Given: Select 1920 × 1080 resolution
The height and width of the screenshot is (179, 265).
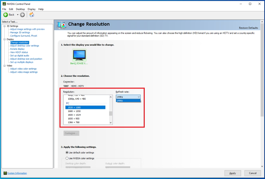Looking at the screenshot, I should (x=85, y=107).
